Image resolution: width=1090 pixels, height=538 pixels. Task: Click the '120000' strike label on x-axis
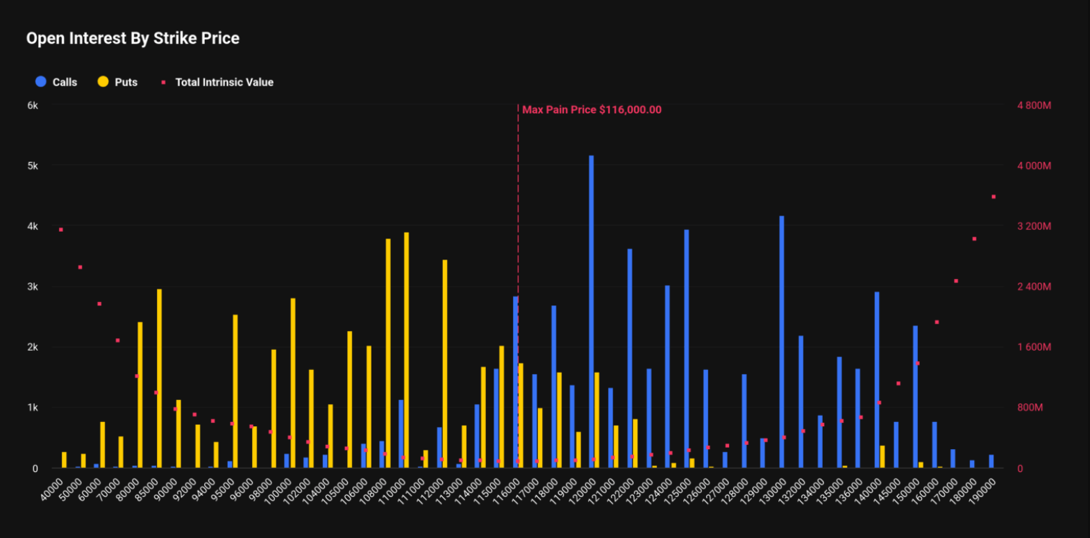point(582,491)
